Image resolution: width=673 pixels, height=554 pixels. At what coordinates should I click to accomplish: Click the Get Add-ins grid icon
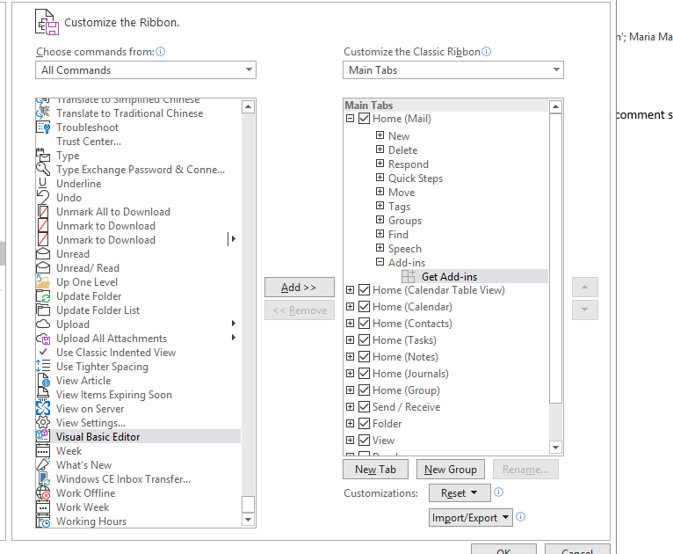click(409, 277)
